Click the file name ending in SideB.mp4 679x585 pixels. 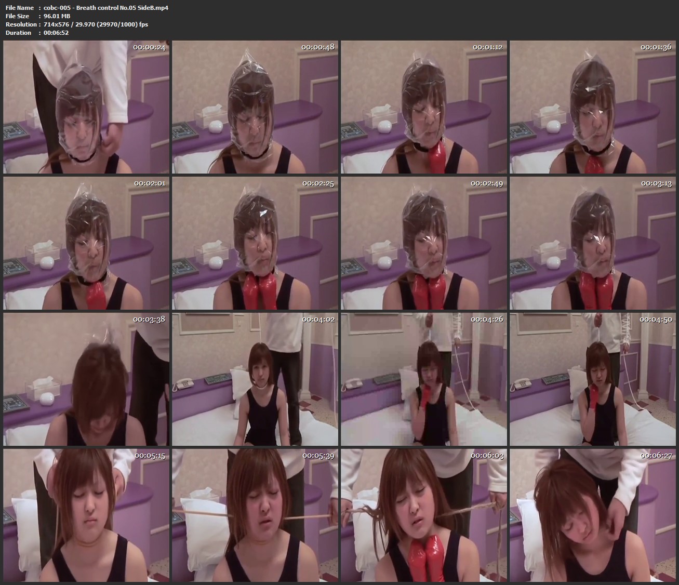[x=106, y=8]
